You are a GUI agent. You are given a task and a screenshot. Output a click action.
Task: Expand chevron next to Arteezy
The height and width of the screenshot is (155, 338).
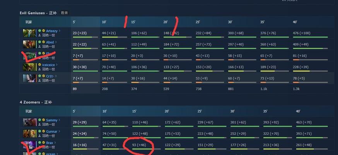click(x=60, y=31)
